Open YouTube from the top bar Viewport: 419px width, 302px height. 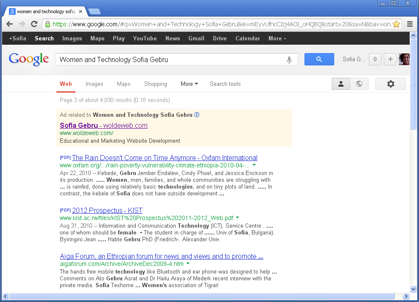click(145, 38)
